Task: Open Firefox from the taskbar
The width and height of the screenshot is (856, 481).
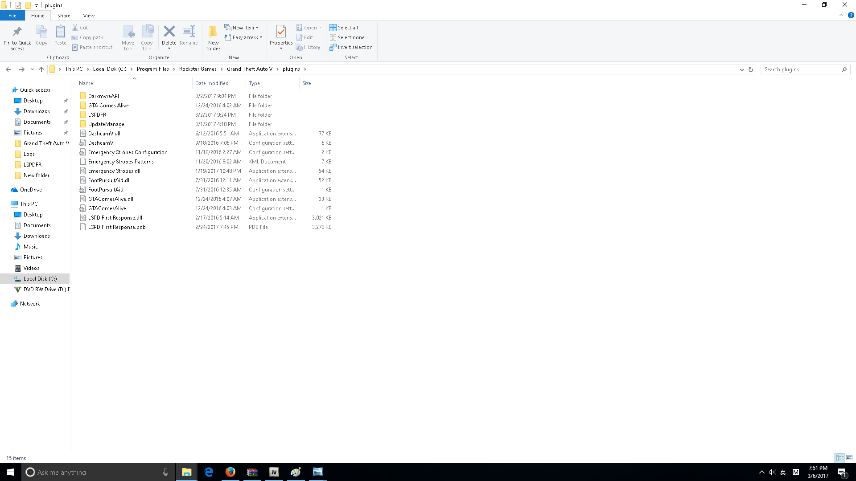Action: (230, 472)
